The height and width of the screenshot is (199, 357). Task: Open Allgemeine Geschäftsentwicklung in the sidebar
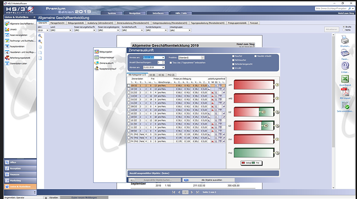click(x=20, y=24)
